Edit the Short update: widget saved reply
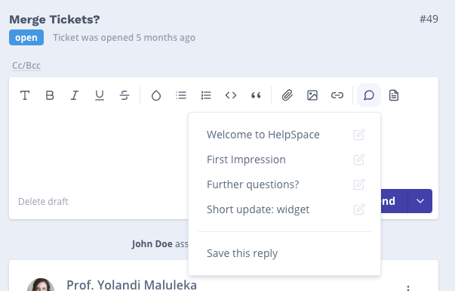Image resolution: width=455 pixels, height=291 pixels. (359, 209)
